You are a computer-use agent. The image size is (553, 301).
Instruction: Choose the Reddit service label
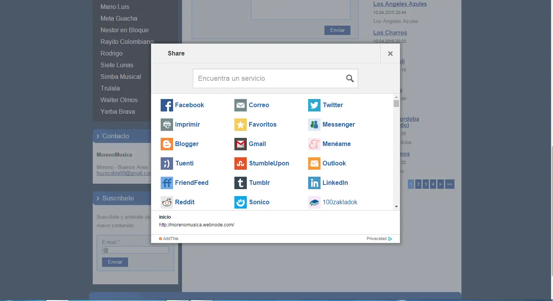[x=185, y=202]
